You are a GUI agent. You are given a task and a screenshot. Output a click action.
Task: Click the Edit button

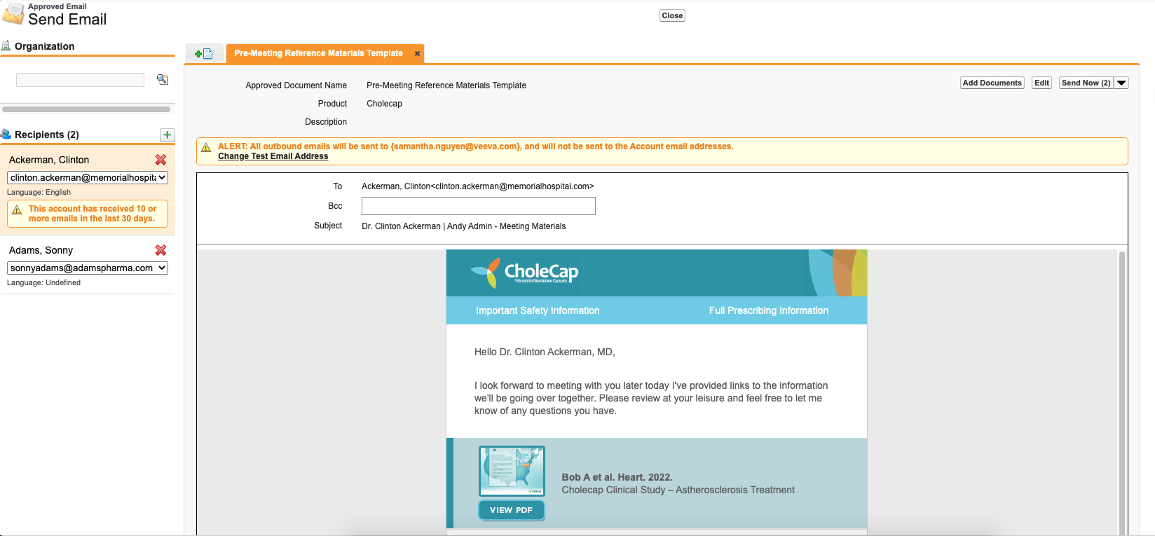click(1041, 83)
